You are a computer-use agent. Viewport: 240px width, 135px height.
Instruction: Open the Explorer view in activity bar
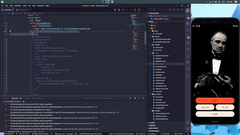click(x=187, y=10)
